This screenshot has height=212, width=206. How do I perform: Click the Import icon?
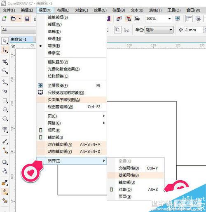[119, 19]
